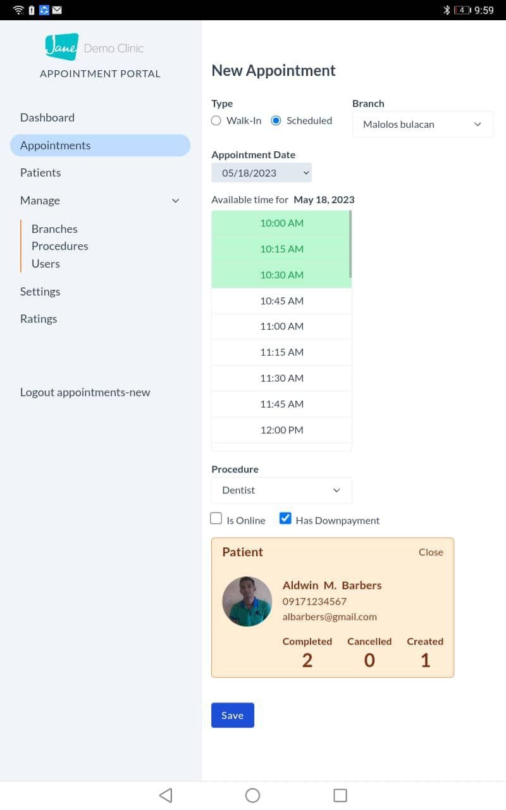Select the Walk-In appointment type
Screen dimensions: 506x810
pos(216,121)
